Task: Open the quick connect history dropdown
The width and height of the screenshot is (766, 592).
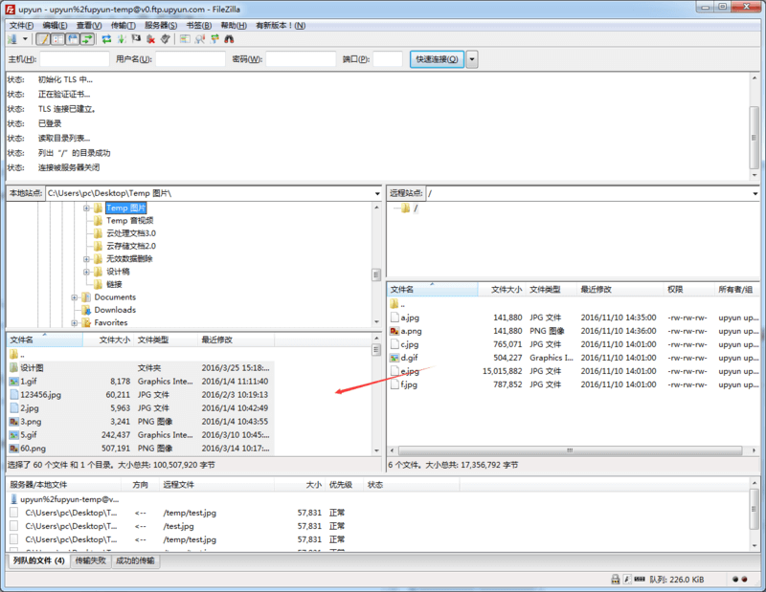Action: point(472,59)
